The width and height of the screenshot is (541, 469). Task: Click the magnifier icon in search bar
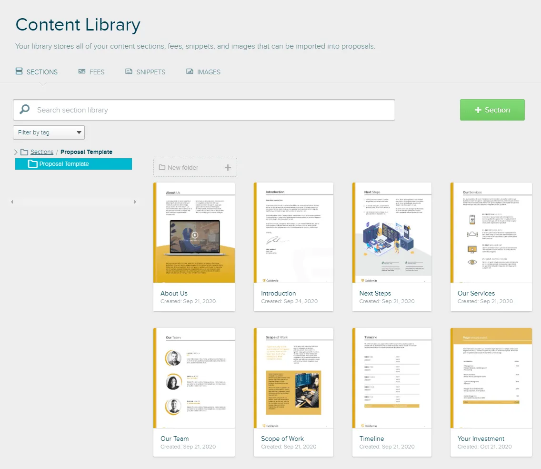pos(24,110)
